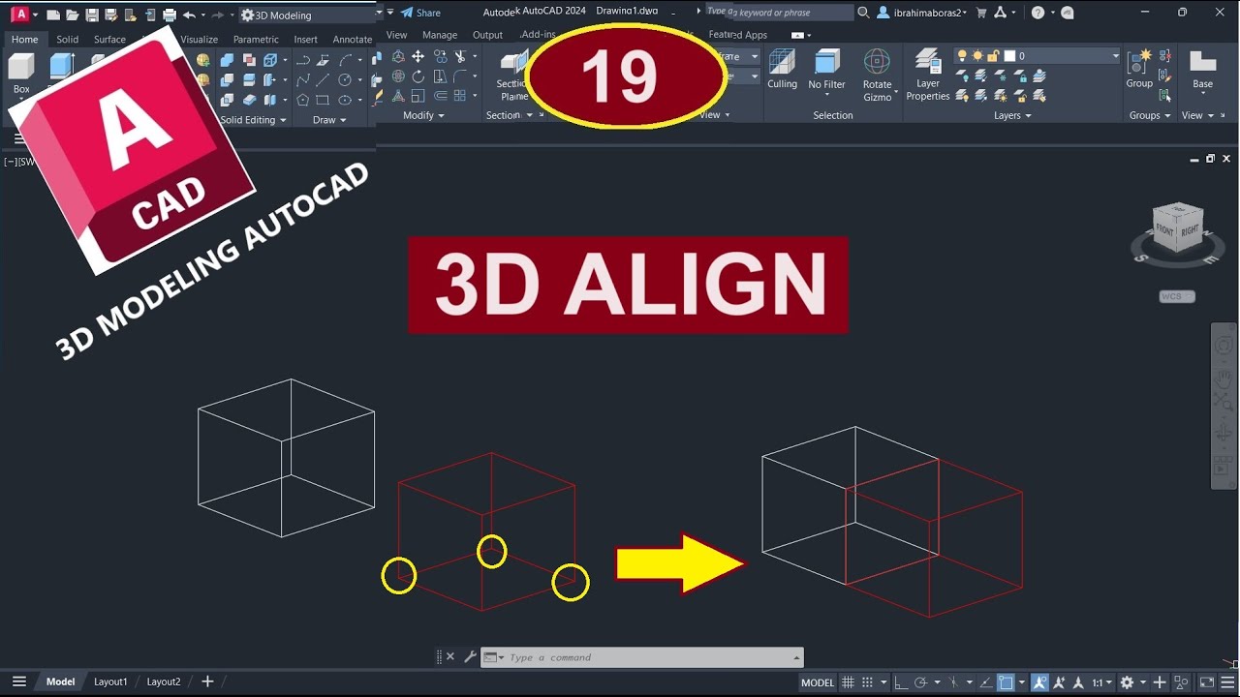Switch to the Layout1 tab
Screen dimensions: 1240x697
pos(110,682)
